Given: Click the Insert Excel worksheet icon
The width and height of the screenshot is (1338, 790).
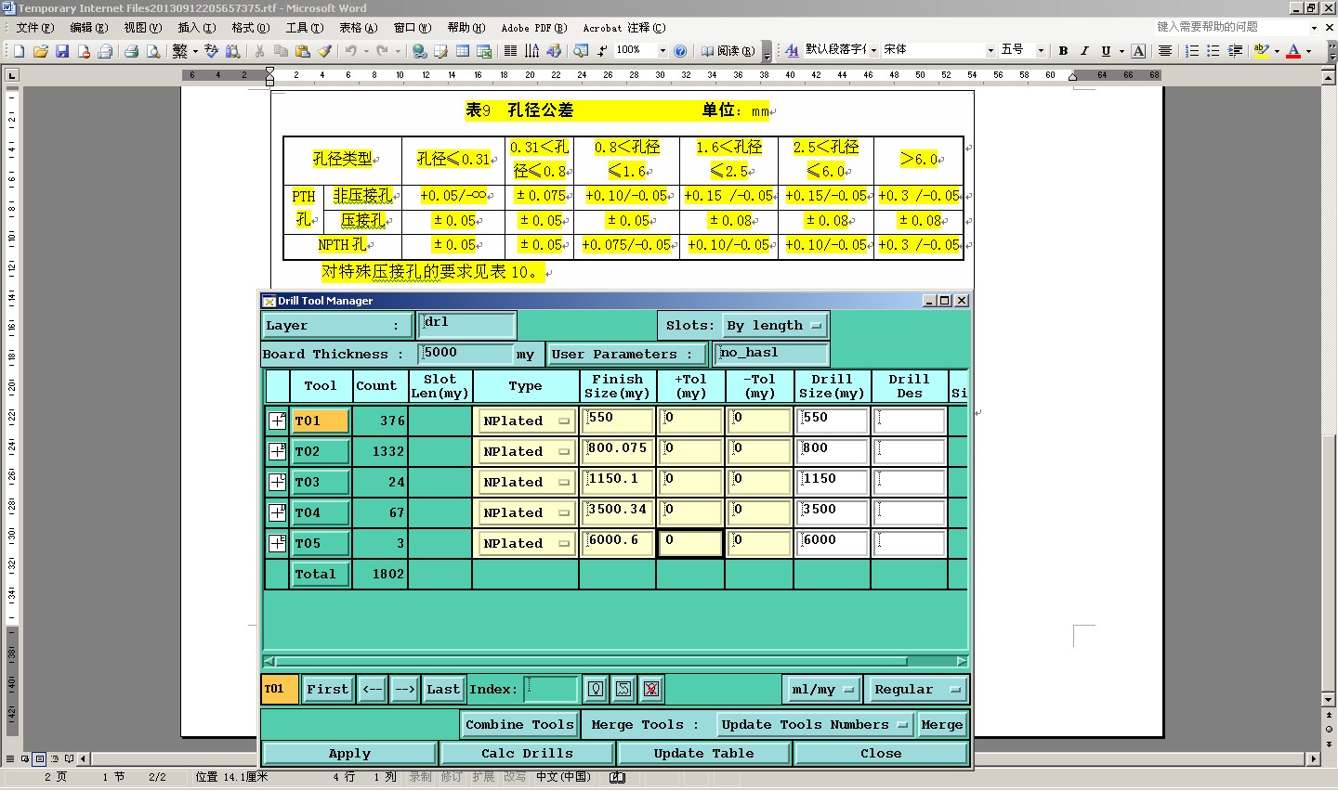Looking at the screenshot, I should click(484, 51).
